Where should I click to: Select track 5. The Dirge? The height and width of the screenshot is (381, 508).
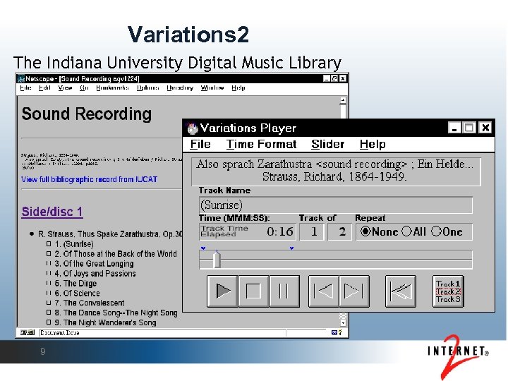pyautogui.click(x=75, y=283)
